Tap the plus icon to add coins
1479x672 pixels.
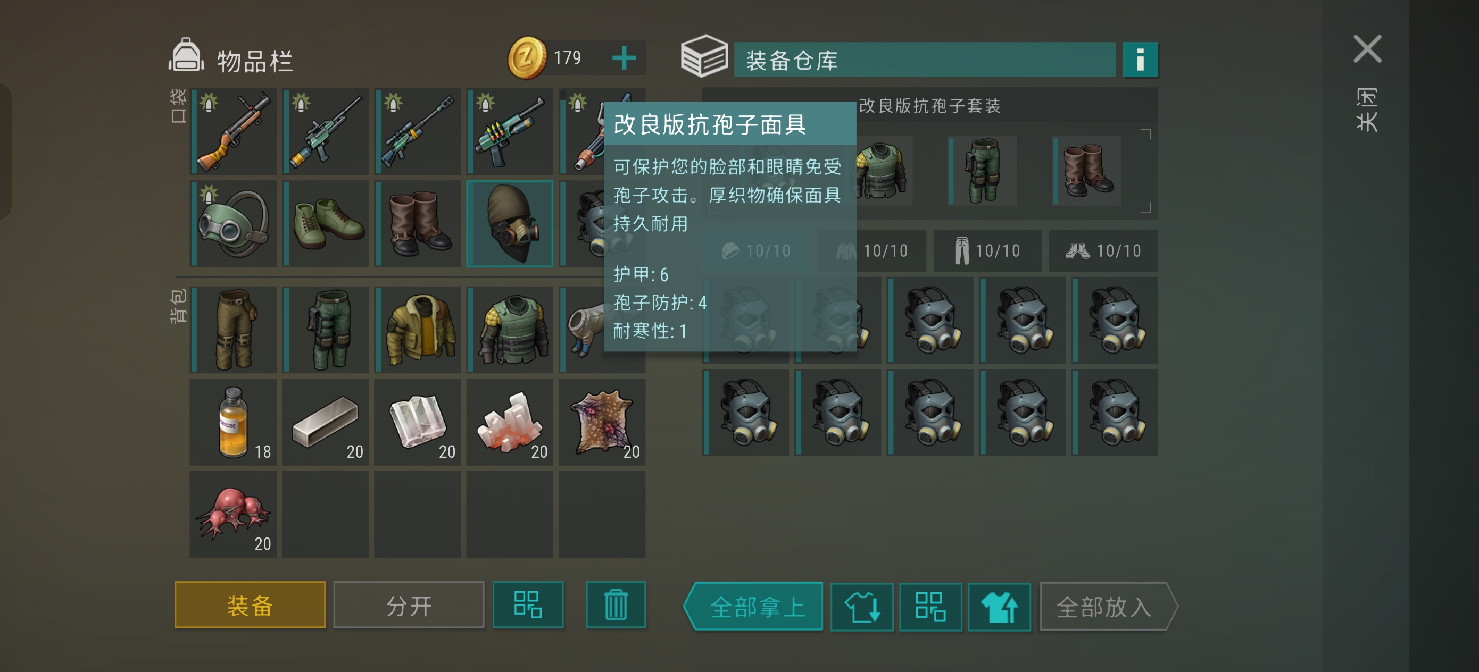click(624, 58)
